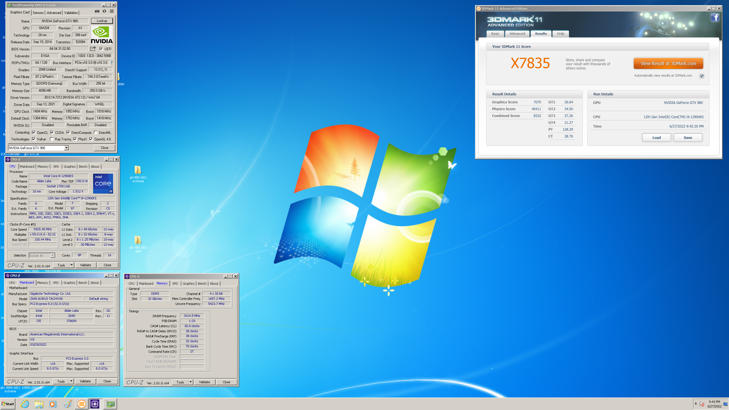The height and width of the screenshot is (410, 729).
Task: Show hidden tray icons arrow
Action: 696,404
